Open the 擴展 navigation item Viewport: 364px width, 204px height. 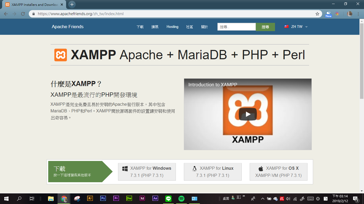(x=155, y=27)
